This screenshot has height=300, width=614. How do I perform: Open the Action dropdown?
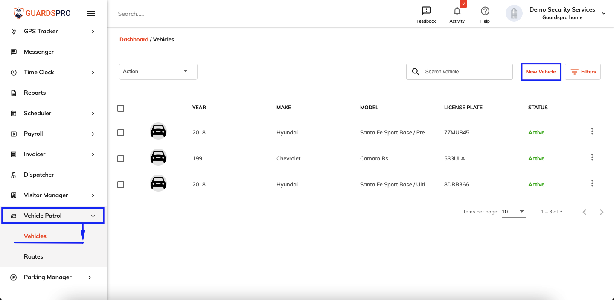pyautogui.click(x=158, y=71)
